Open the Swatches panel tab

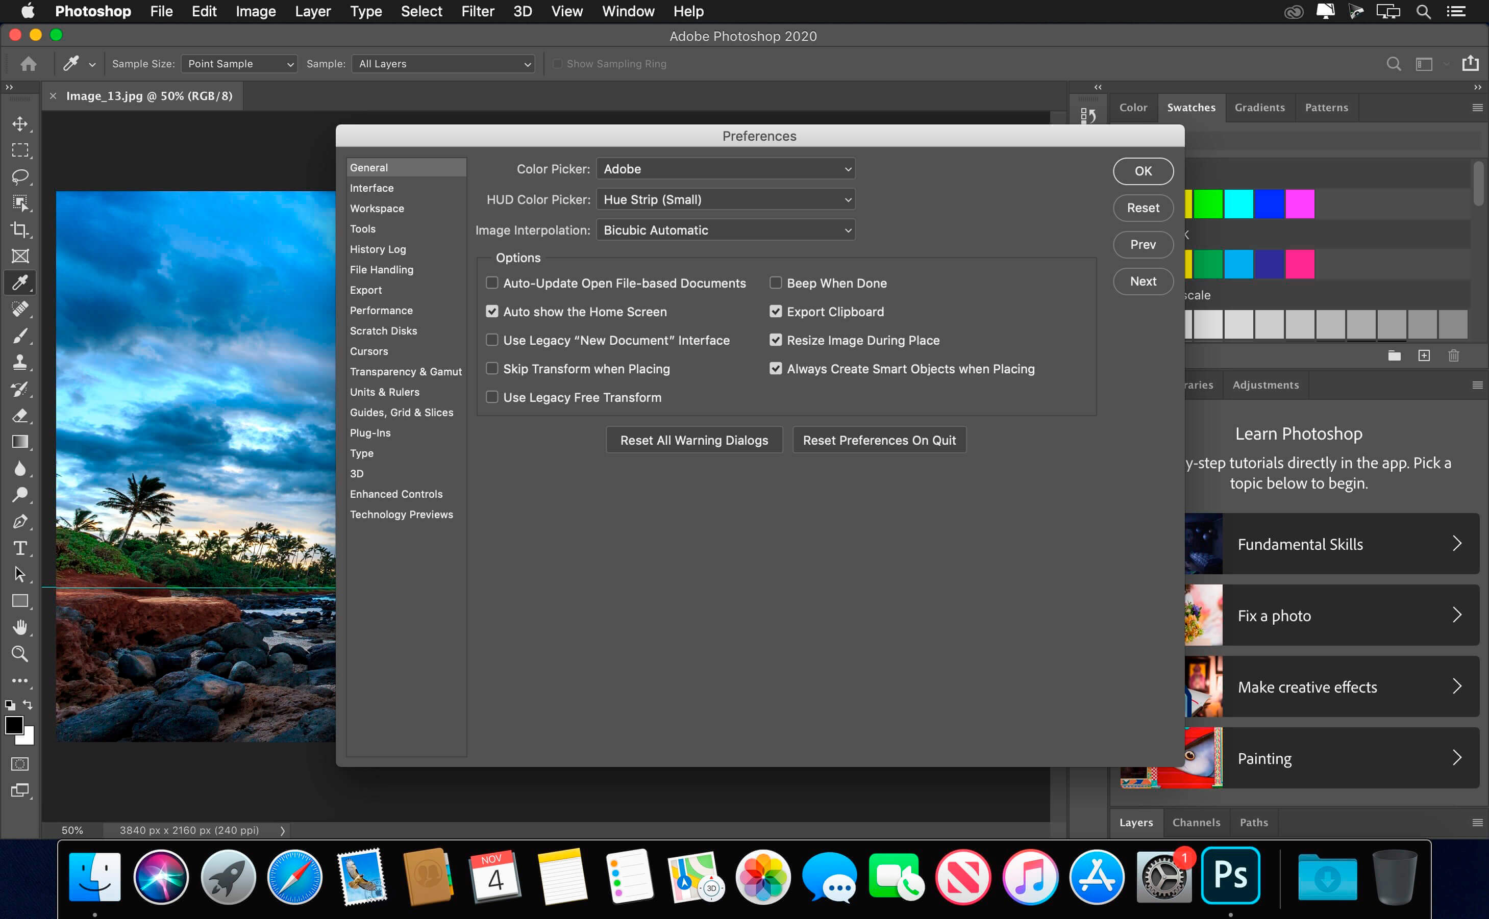1189,107
